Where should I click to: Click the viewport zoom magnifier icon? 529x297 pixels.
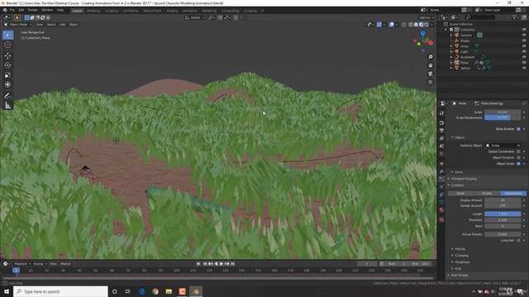tap(430, 57)
